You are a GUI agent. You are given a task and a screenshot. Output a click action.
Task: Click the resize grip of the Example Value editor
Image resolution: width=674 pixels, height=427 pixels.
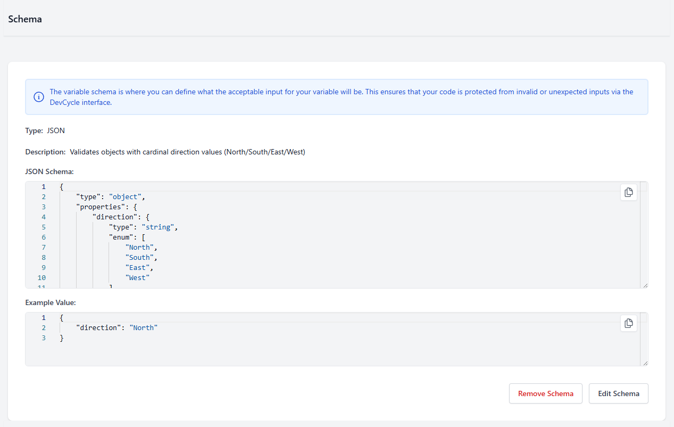(645, 363)
